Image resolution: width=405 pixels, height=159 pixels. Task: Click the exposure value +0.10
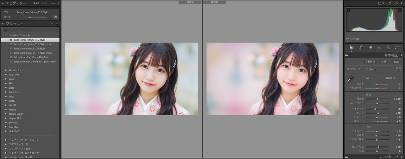(397, 99)
